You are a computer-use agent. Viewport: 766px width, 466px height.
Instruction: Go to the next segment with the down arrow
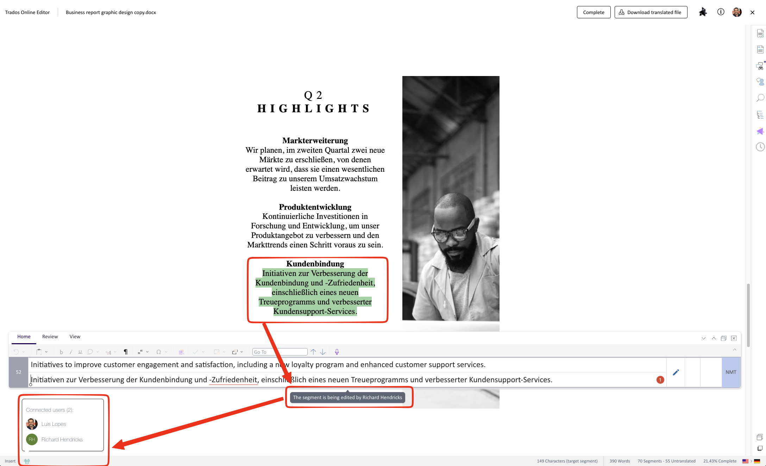point(323,352)
